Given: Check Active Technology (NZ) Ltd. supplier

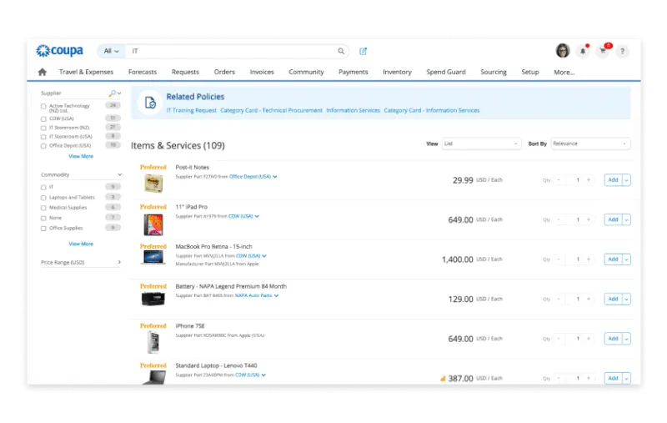Looking at the screenshot, I should (43, 107).
